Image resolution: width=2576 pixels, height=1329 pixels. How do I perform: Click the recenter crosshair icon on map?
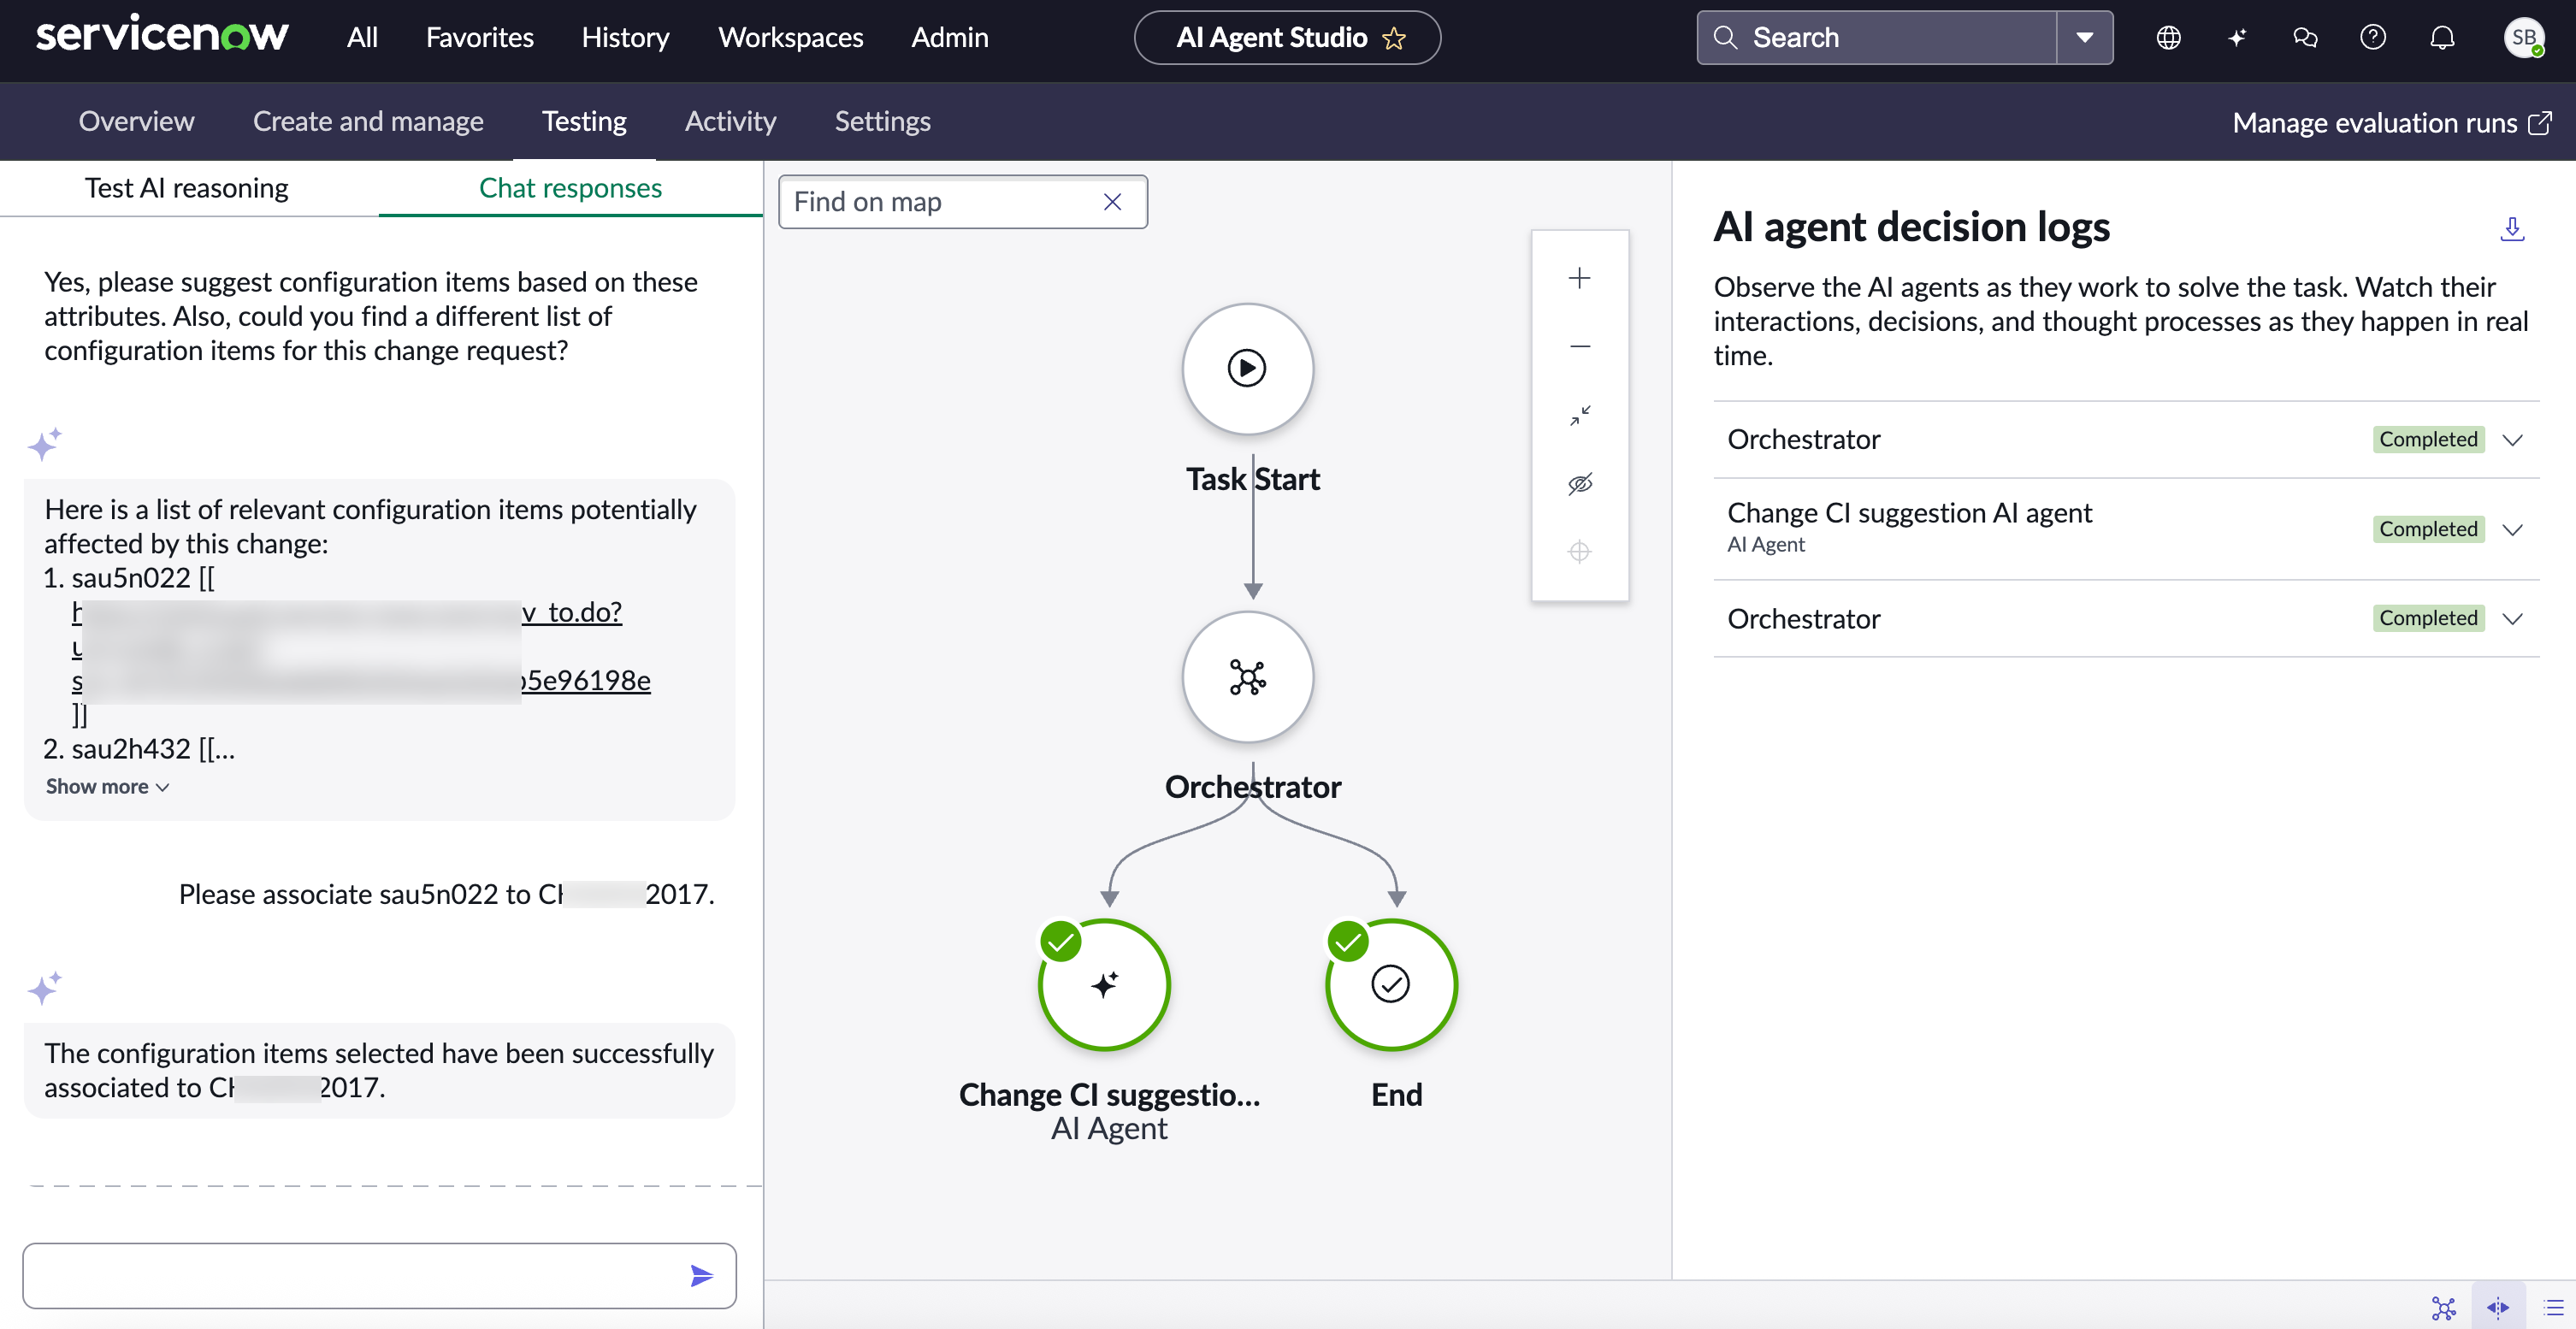(x=1580, y=551)
